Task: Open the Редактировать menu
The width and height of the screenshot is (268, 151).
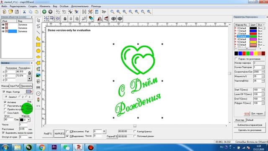Action: tap(18, 6)
